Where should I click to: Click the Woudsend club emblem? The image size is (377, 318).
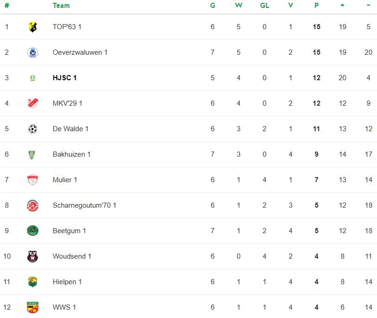click(32, 256)
